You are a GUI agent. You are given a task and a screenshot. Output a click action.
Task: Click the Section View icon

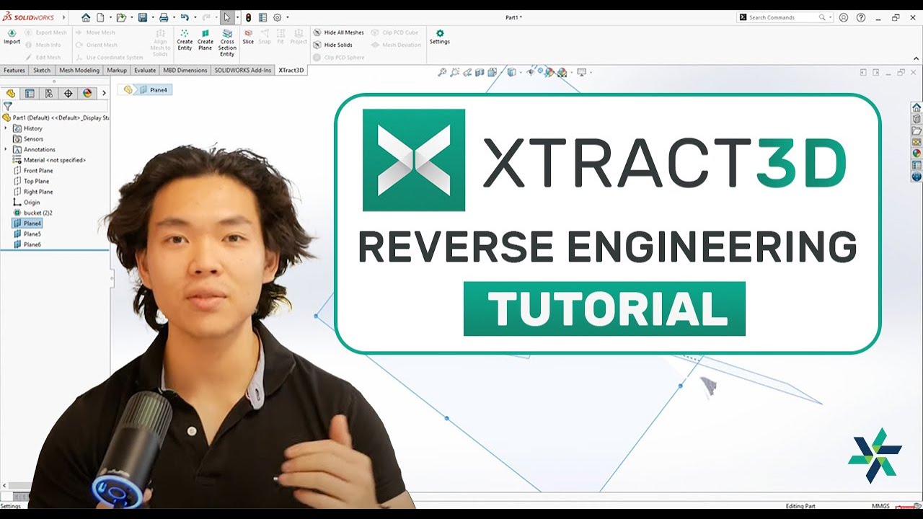[480, 72]
